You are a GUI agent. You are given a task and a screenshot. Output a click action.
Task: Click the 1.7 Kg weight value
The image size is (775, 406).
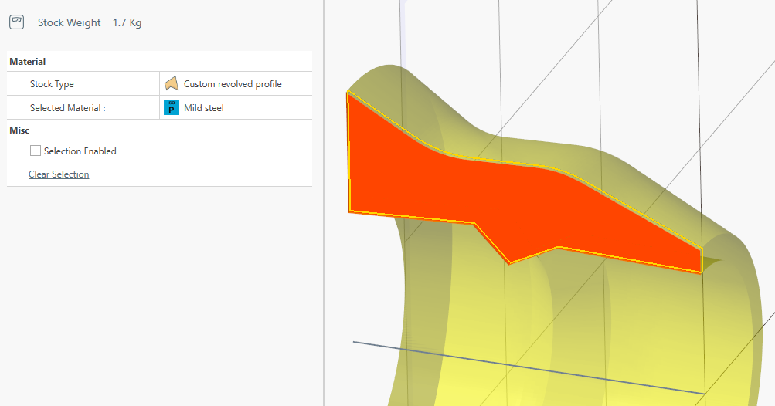(x=127, y=22)
